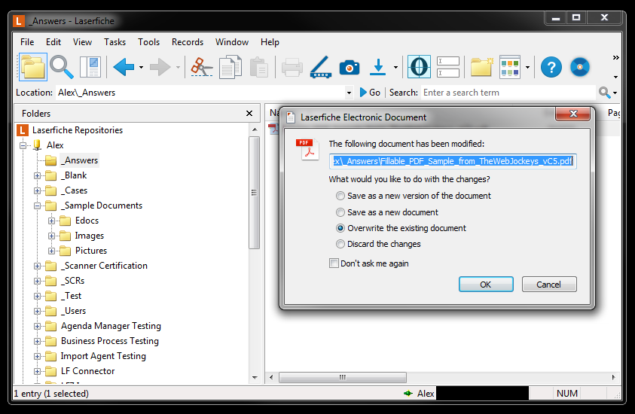Click the circled O toolbar icon

coord(419,67)
